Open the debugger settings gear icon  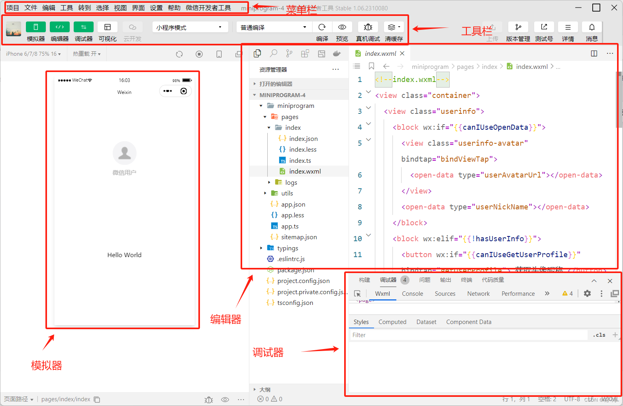tap(587, 293)
